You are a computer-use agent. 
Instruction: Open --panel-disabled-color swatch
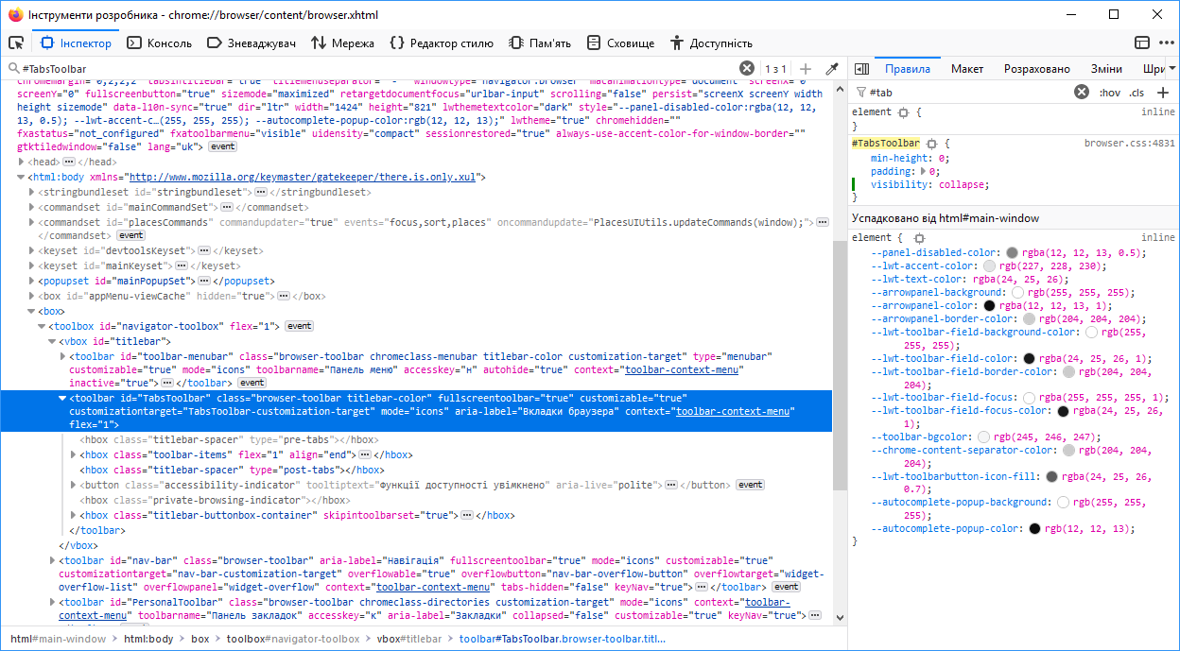pos(1012,253)
